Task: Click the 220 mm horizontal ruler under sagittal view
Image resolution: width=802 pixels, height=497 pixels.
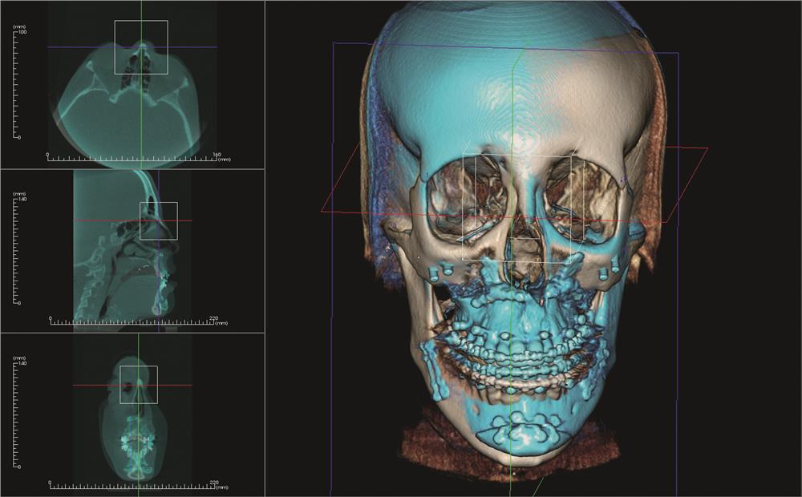Action: [x=132, y=323]
